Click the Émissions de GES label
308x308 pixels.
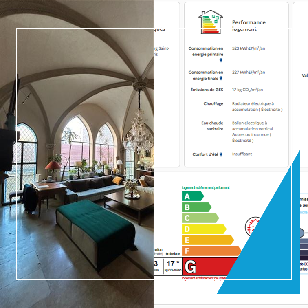coord(207,90)
